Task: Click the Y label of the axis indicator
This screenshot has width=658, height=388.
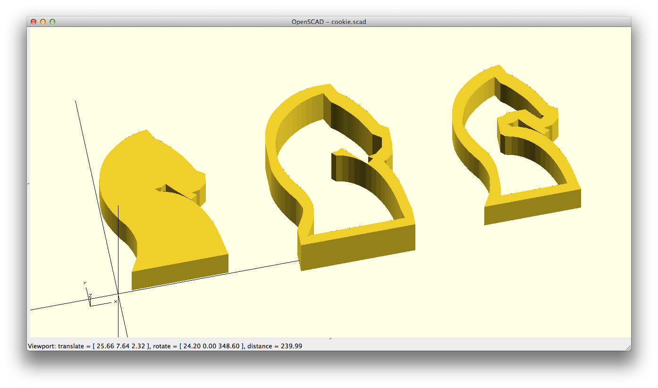Action: tap(85, 283)
